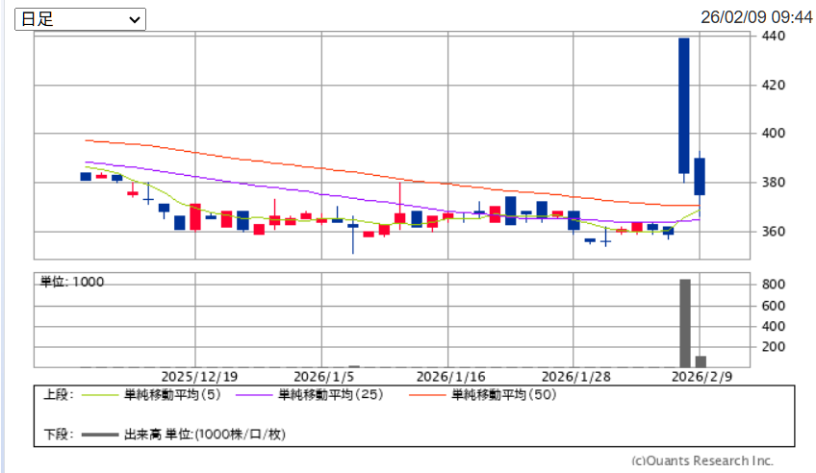Select the 単純移動平均(50) legend label
Screen dimensions: 816x473
(502, 395)
